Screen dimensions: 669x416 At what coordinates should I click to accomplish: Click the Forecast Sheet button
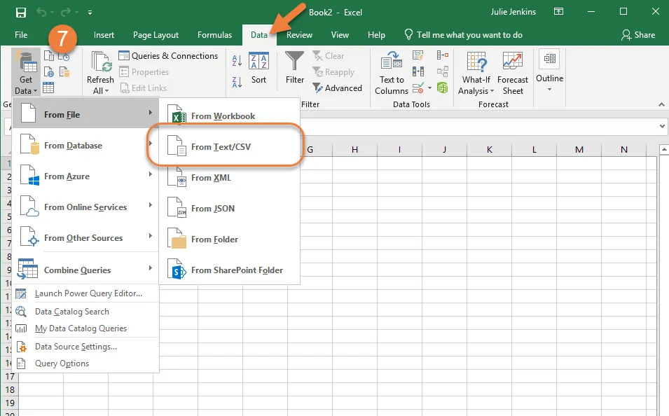click(x=512, y=73)
